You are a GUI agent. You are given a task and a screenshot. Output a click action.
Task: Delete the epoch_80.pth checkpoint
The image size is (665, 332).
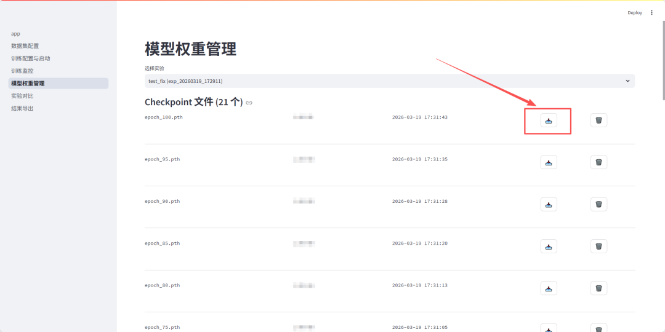click(598, 288)
